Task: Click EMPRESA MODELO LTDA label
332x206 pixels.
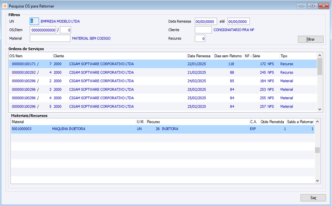Action: [60, 22]
